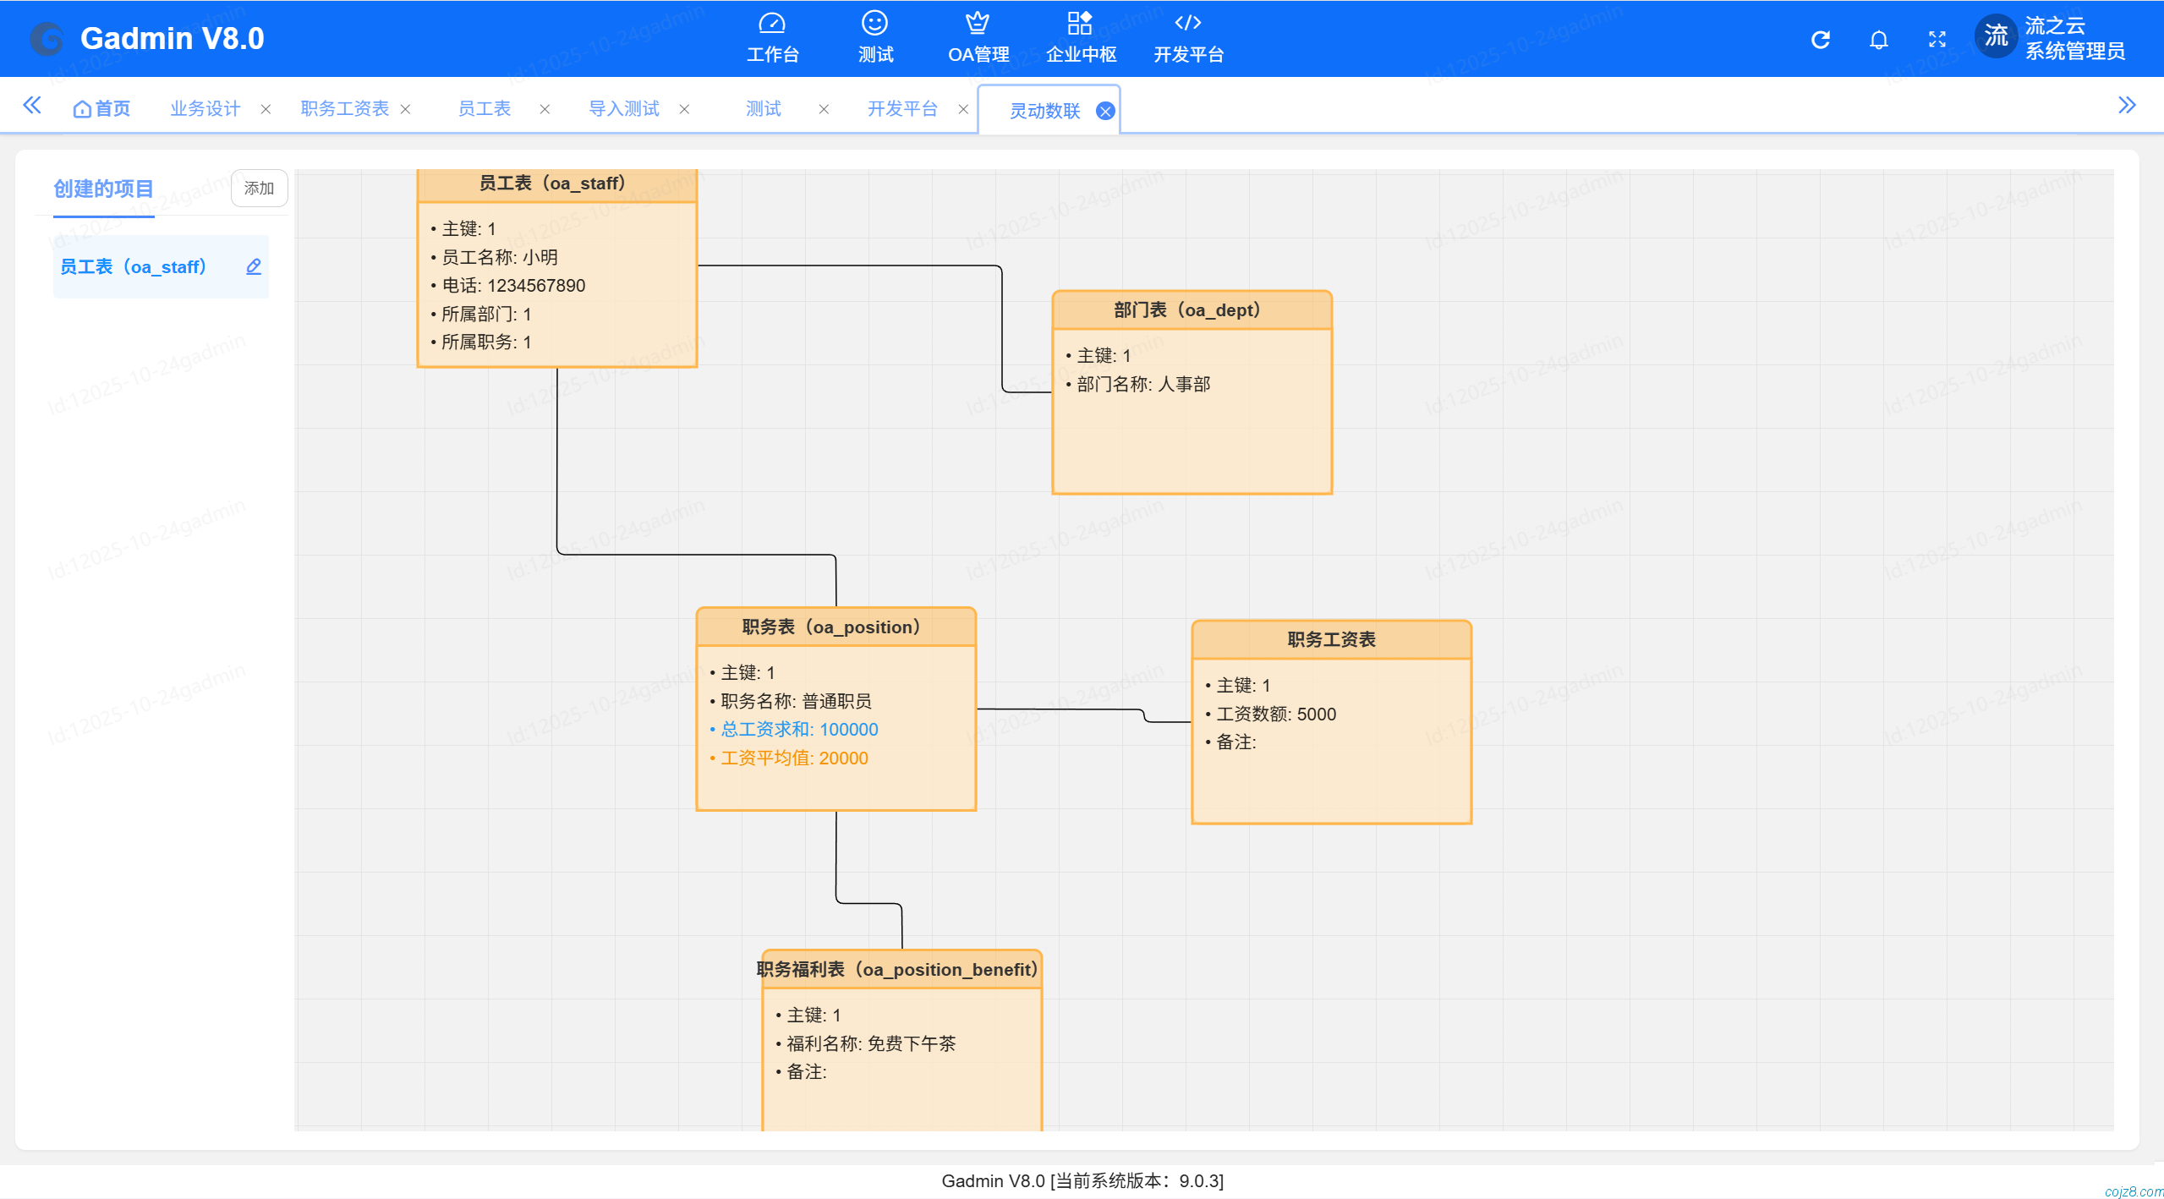2164x1199 pixels.
Task: Select 员工表 (oa_staff) project in sidebar
Action: click(134, 267)
